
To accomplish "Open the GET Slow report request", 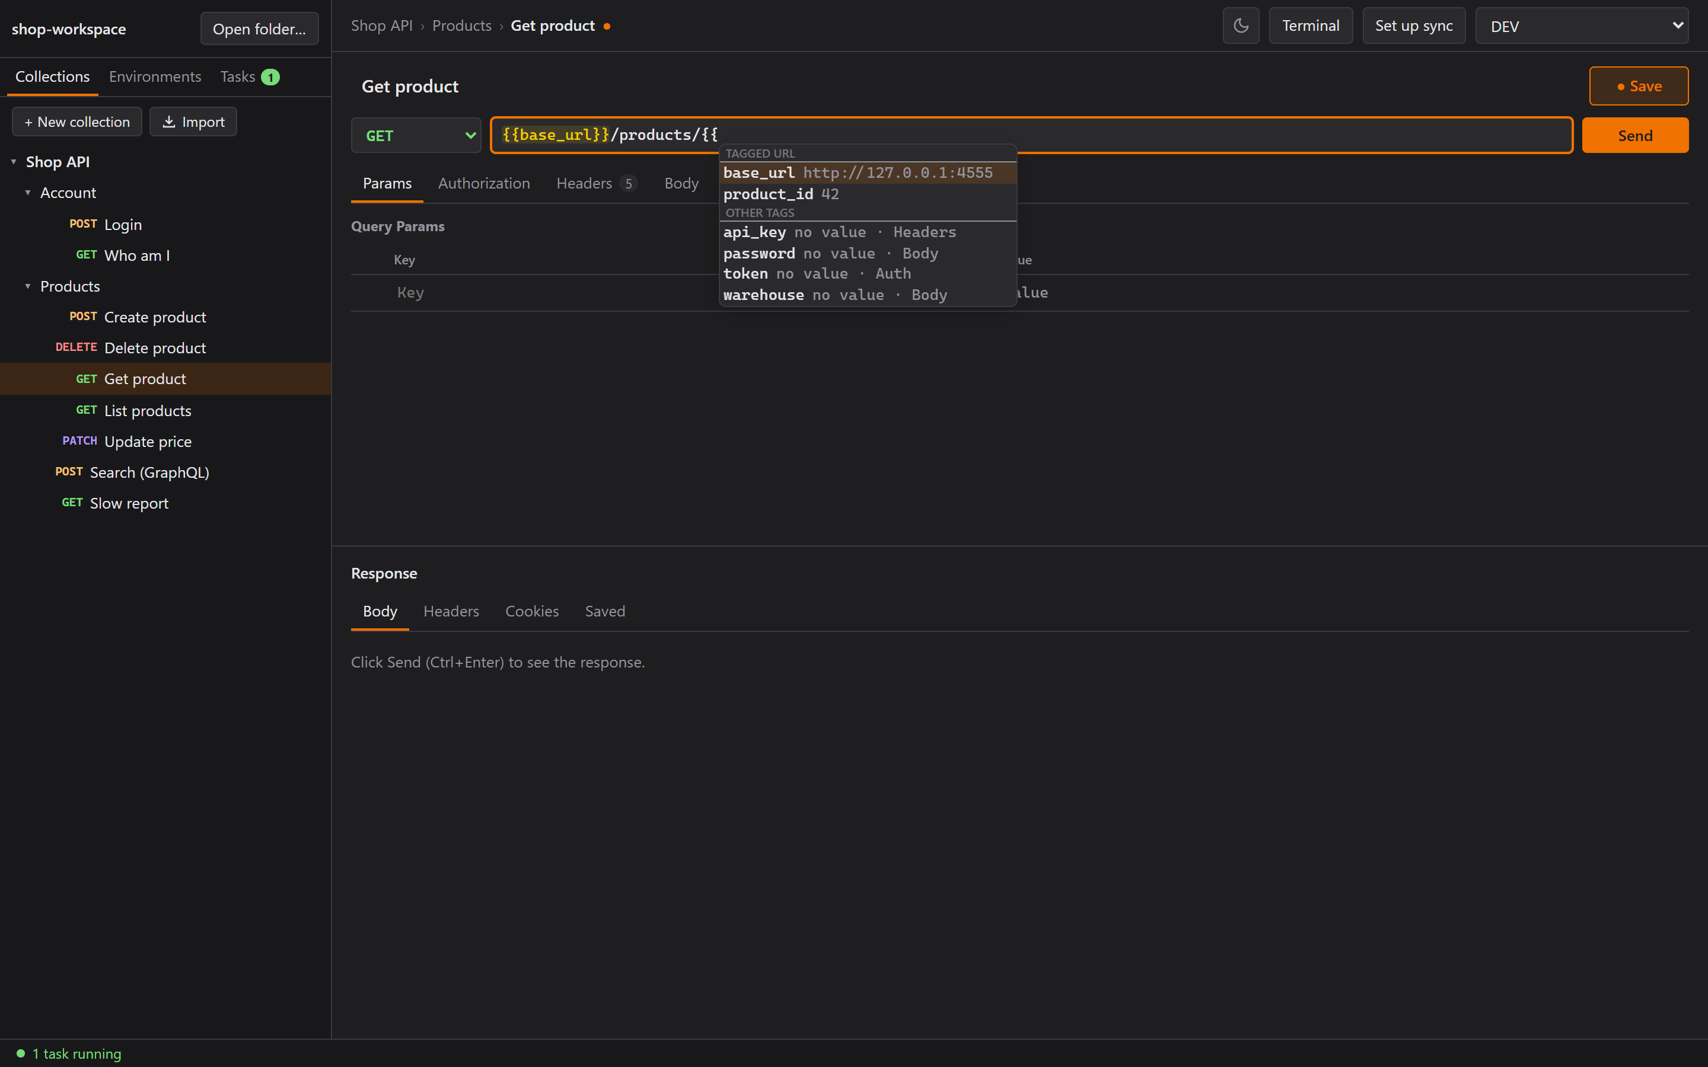I will pyautogui.click(x=166, y=503).
